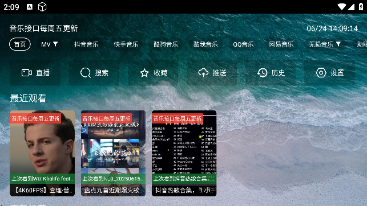Expand the 无损音乐 filter dropdown arrow
Viewport: 367px width, 206px height.
338,44
